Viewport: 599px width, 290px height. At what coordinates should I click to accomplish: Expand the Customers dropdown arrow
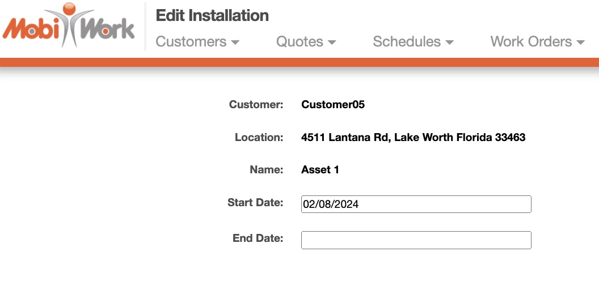pos(235,42)
